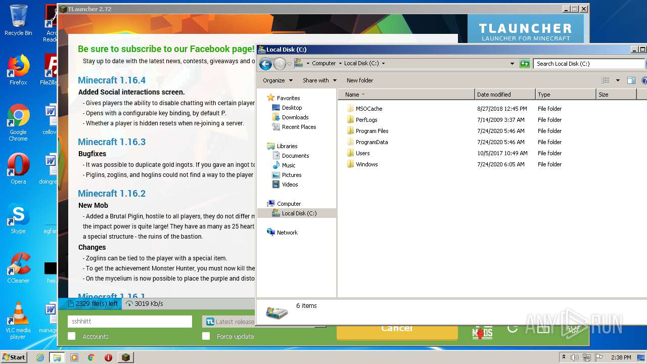Toggle the Explorer preview pane
647x364 pixels.
[631, 80]
